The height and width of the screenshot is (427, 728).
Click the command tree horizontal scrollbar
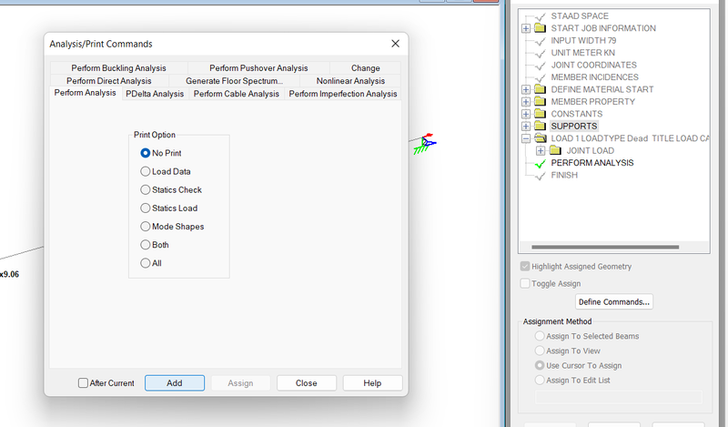pos(605,247)
